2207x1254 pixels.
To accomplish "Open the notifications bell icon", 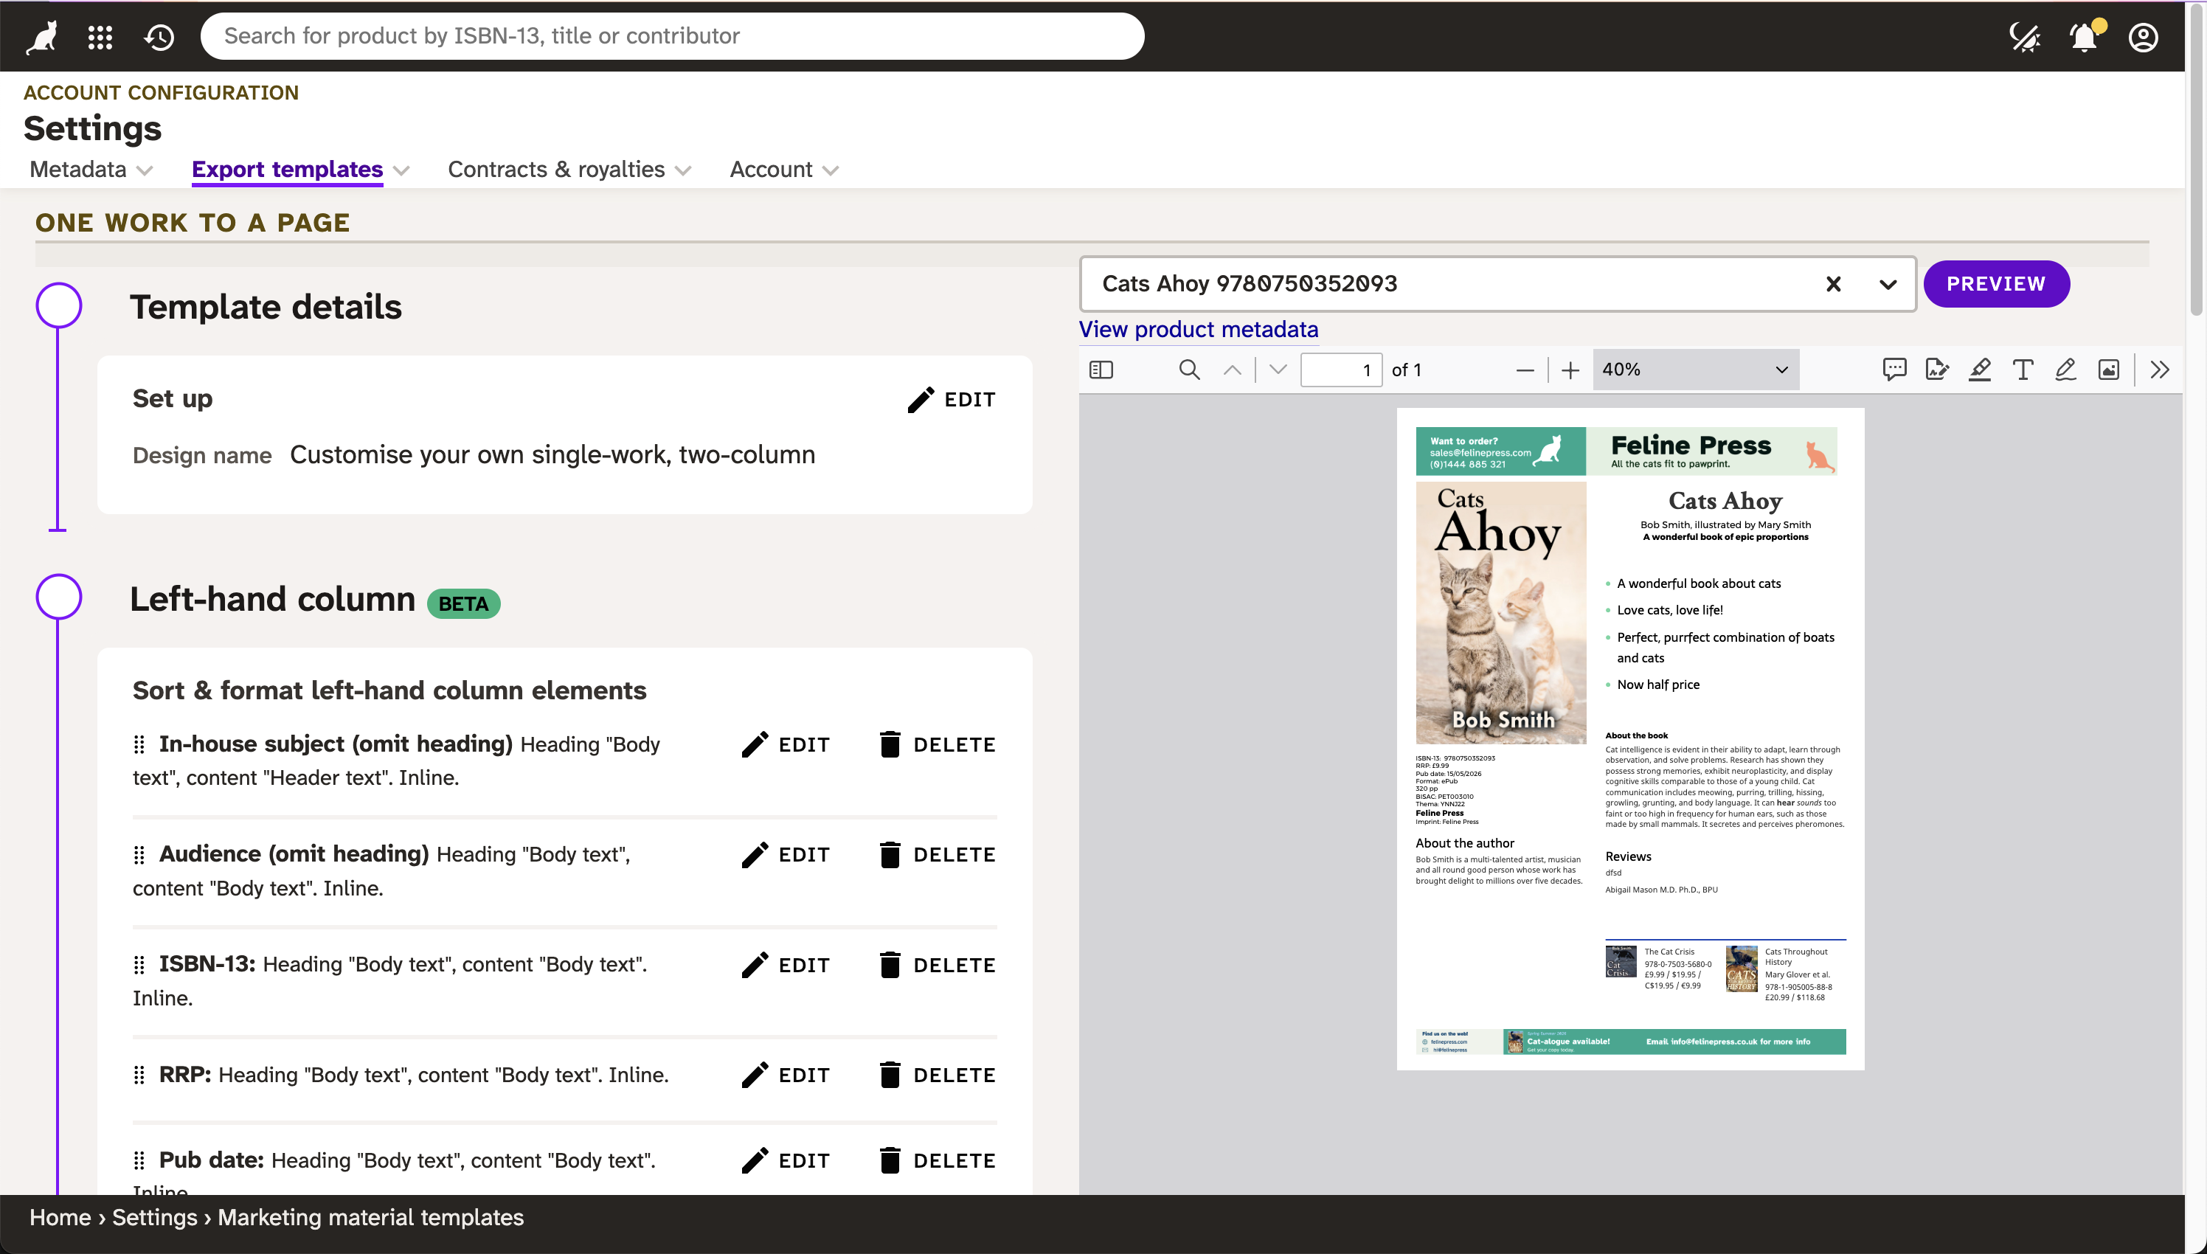I will 2083,36.
